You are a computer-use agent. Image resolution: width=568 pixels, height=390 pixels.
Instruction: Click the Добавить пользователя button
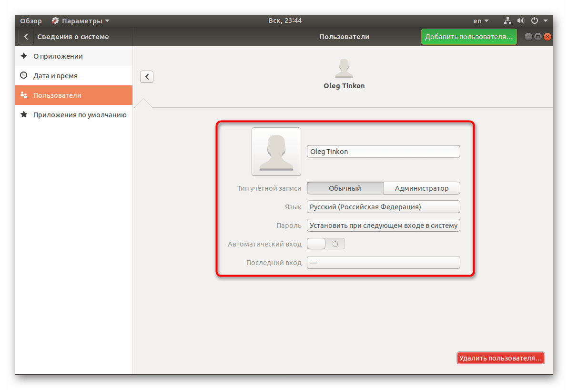point(469,37)
